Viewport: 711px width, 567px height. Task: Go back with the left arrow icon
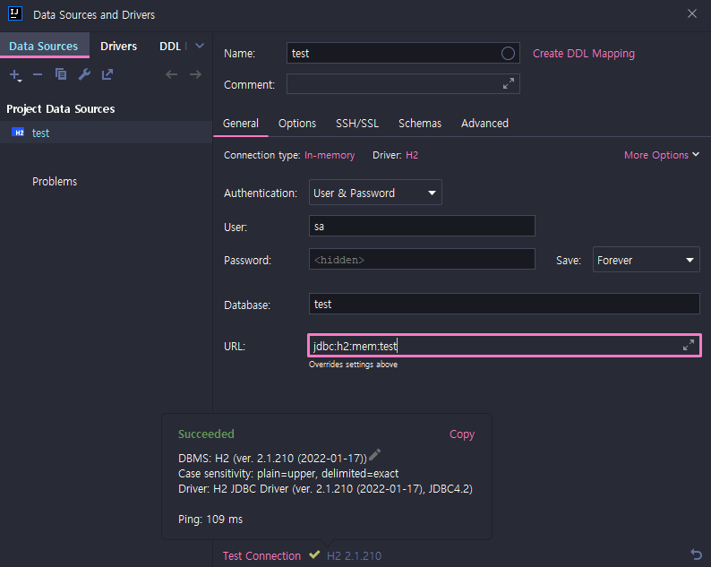(171, 74)
